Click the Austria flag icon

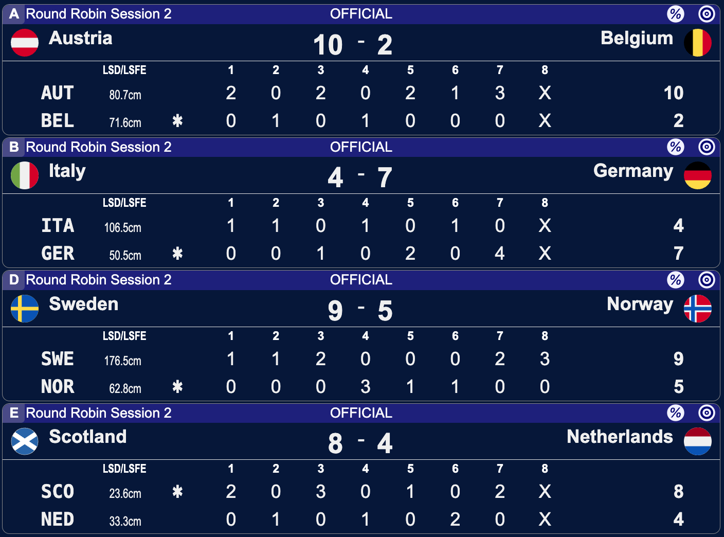point(25,43)
